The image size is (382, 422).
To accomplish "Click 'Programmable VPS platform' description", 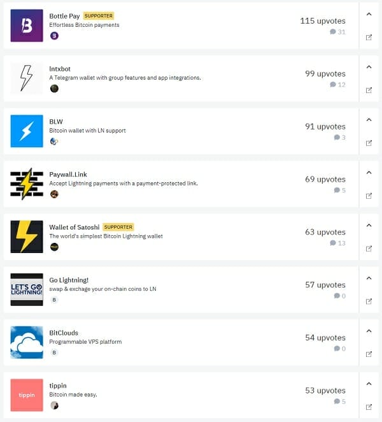I will pos(85,342).
